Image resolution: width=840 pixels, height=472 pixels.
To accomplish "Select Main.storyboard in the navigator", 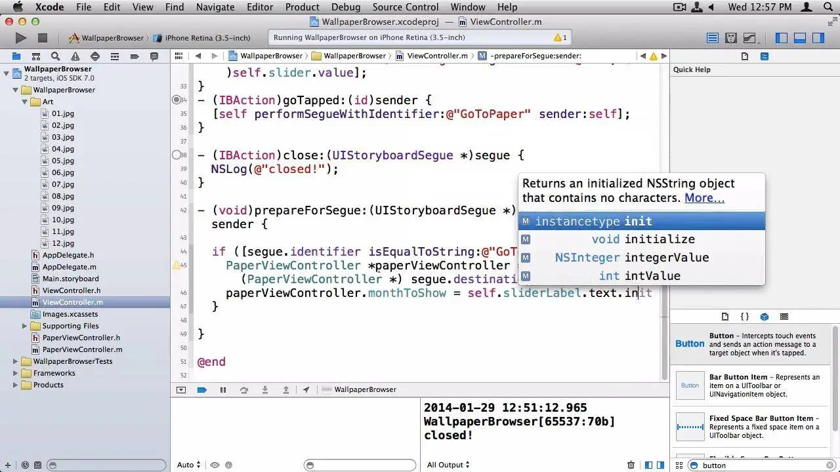I will [x=71, y=279].
